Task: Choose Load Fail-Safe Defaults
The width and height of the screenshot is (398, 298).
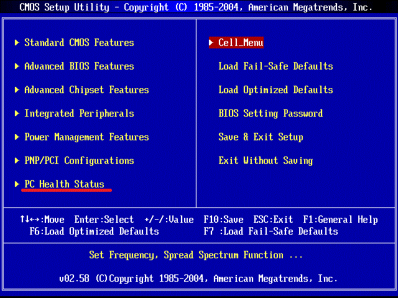Action: (x=275, y=66)
